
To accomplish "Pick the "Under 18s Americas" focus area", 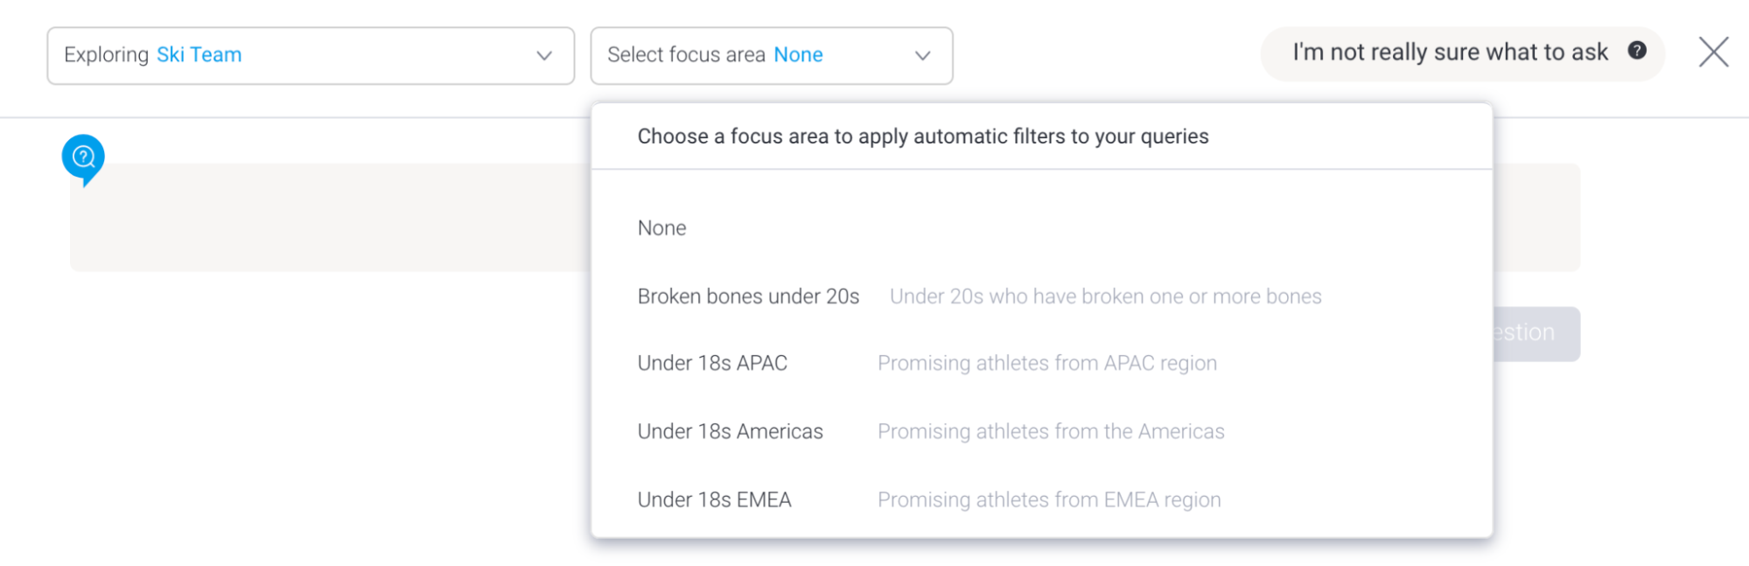I will 730,431.
